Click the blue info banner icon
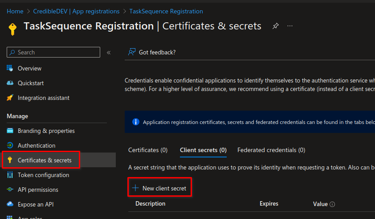Image resolution: width=375 pixels, height=219 pixels. pyautogui.click(x=135, y=122)
